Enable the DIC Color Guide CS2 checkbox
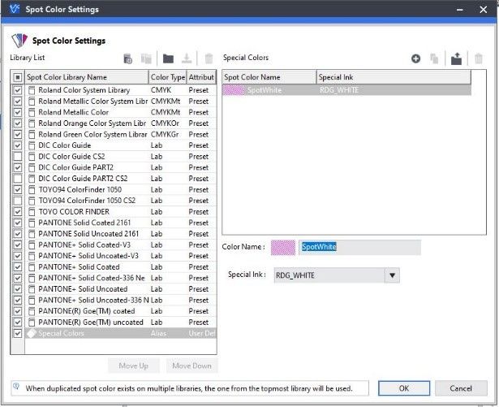This screenshot has height=407, width=499. coord(18,157)
